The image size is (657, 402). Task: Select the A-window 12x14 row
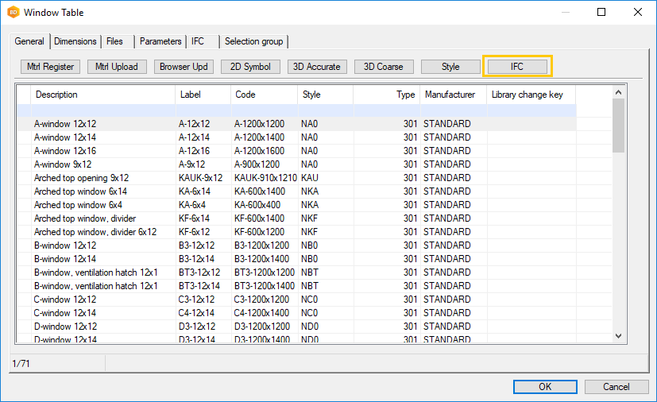[65, 137]
